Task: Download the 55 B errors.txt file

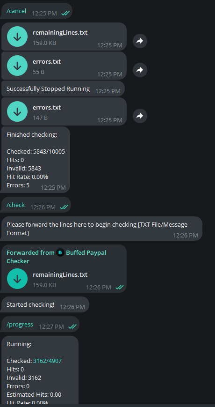Action: (17, 66)
